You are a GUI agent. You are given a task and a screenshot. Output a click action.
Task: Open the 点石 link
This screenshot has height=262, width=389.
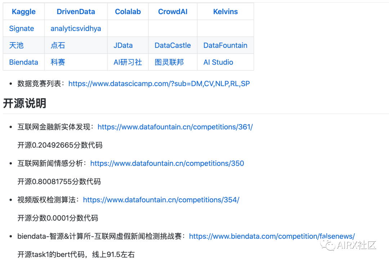[x=58, y=45]
